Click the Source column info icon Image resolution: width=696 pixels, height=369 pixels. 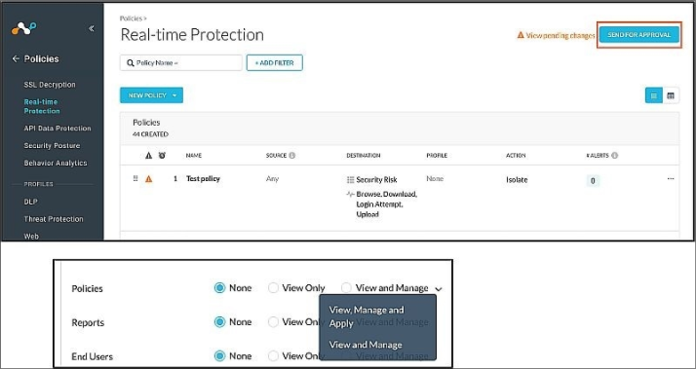pos(292,156)
